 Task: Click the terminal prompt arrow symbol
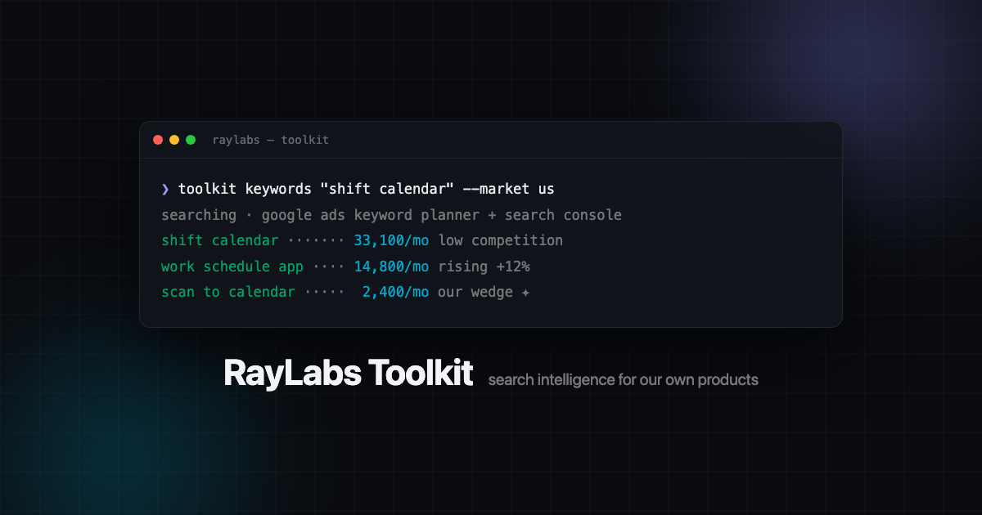tap(165, 190)
